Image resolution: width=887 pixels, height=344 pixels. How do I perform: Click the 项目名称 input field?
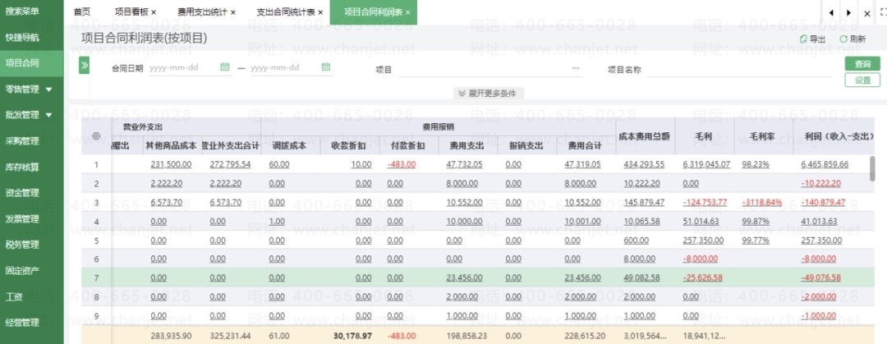[x=739, y=69]
